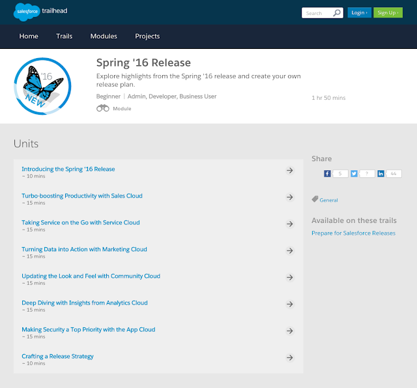This screenshot has height=388, width=417.
Task: Click the search magnifier icon
Action: 337,13
